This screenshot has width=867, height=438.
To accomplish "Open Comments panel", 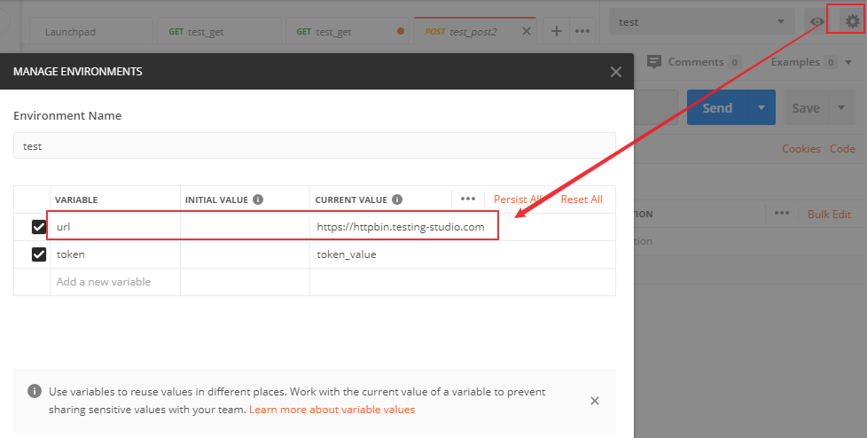I will click(x=694, y=62).
